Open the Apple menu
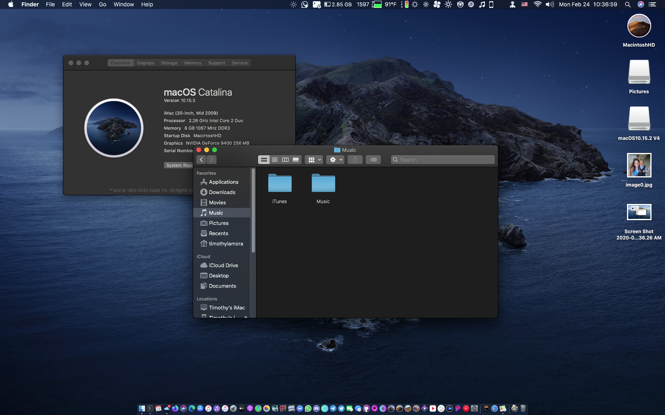The width and height of the screenshot is (665, 415). [x=11, y=4]
